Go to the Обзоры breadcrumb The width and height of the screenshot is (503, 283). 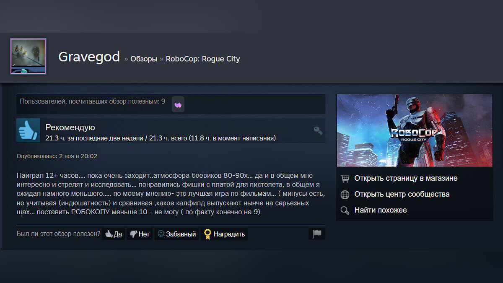(x=144, y=59)
